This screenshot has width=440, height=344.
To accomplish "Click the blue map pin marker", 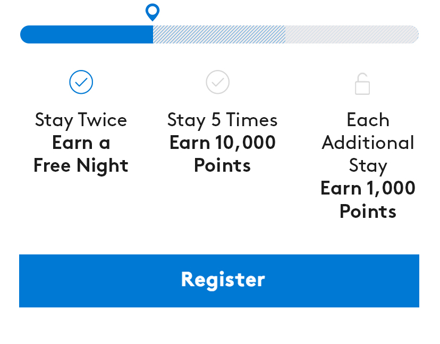I will click(153, 11).
